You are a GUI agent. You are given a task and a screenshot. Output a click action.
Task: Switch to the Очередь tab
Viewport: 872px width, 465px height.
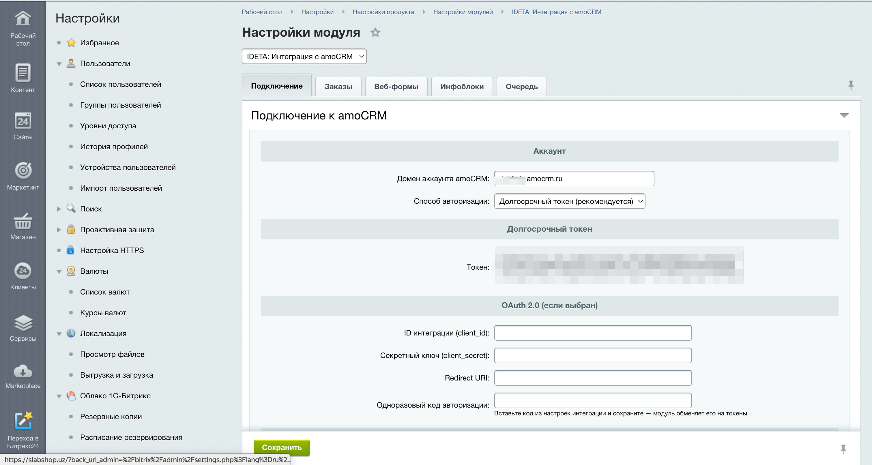click(x=521, y=87)
